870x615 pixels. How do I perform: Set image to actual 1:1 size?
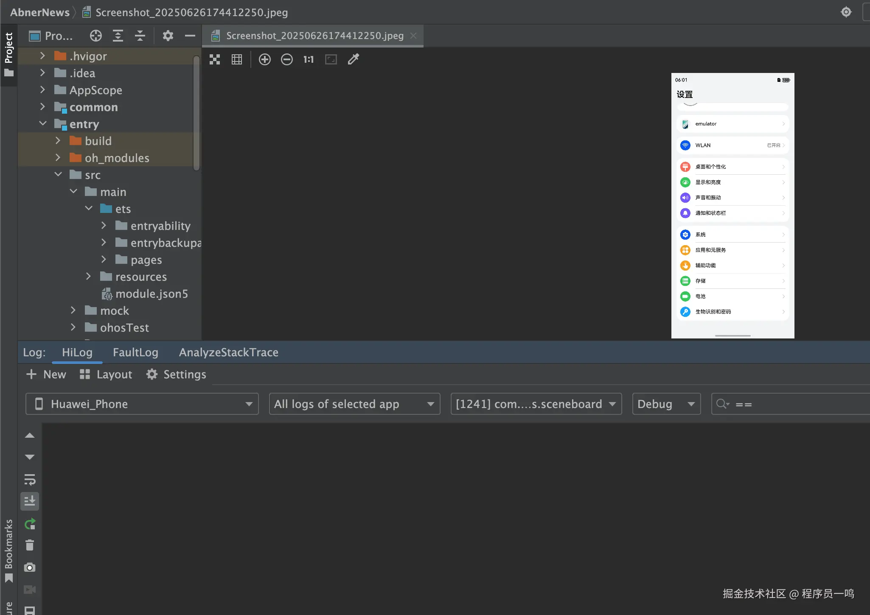point(309,59)
